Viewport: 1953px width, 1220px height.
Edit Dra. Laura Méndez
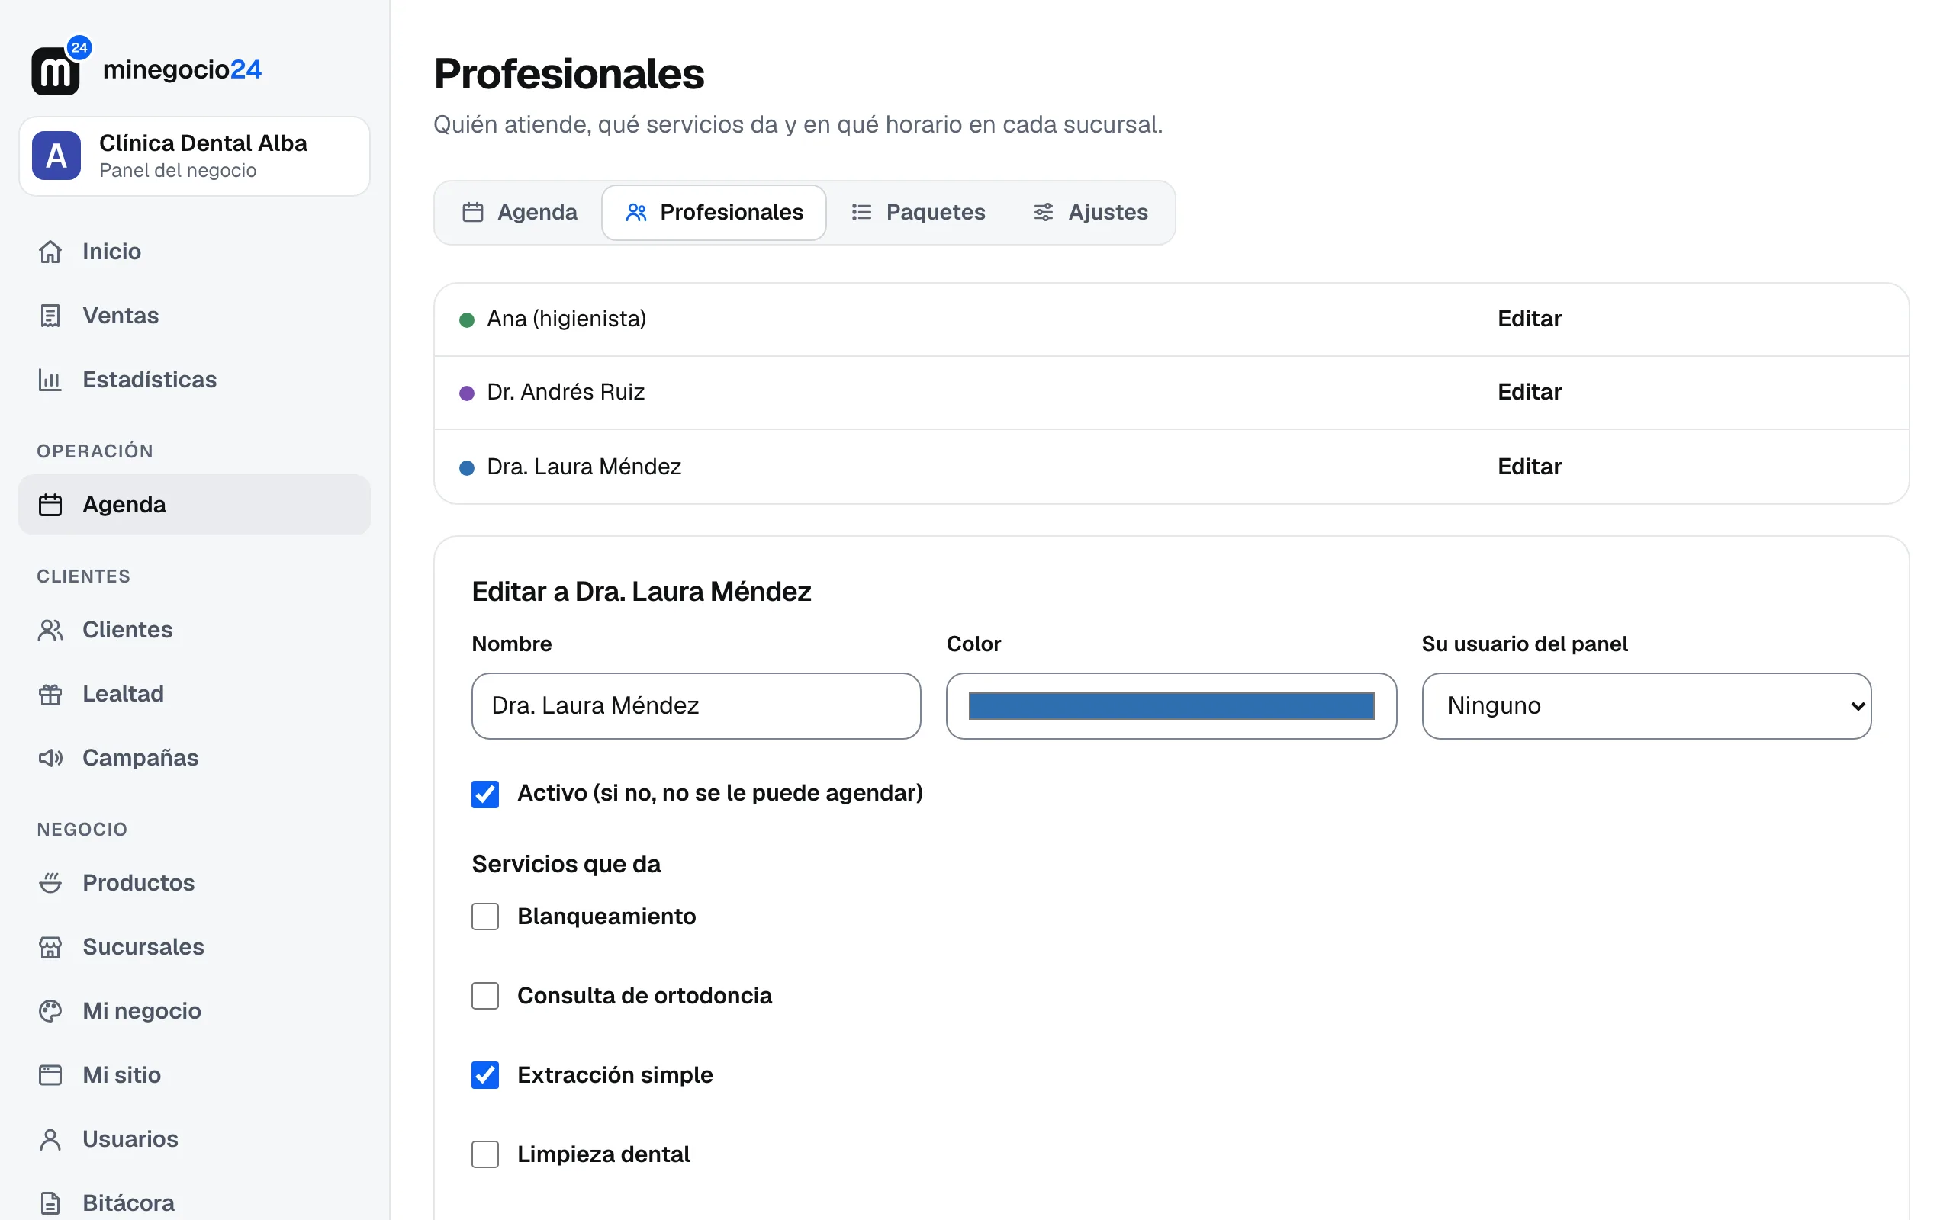tap(1530, 467)
